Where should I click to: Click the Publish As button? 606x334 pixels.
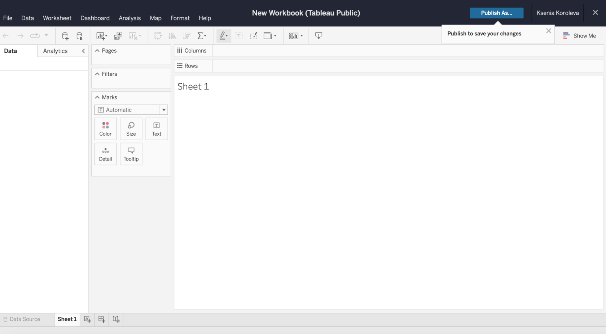tap(496, 13)
